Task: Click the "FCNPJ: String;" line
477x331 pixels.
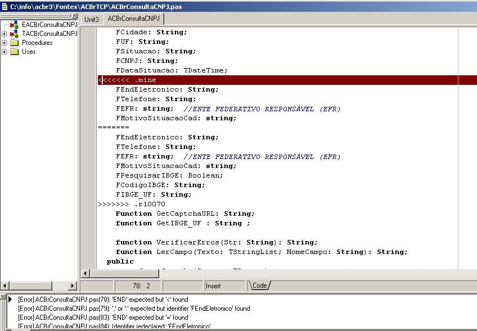Action: click(x=147, y=61)
